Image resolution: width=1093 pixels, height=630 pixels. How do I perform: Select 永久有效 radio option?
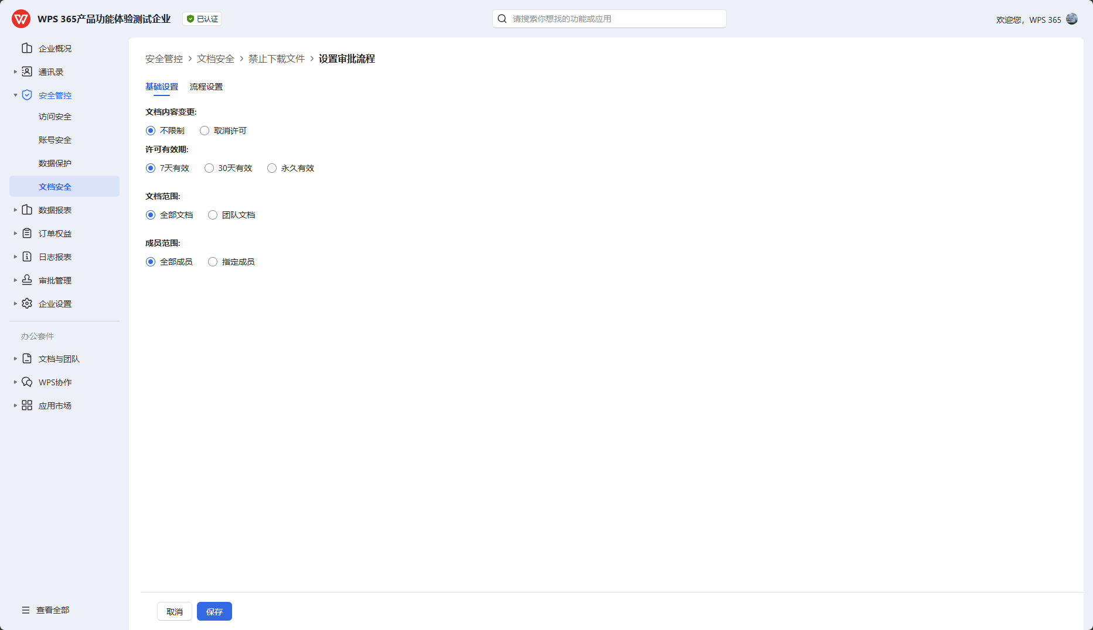click(272, 168)
